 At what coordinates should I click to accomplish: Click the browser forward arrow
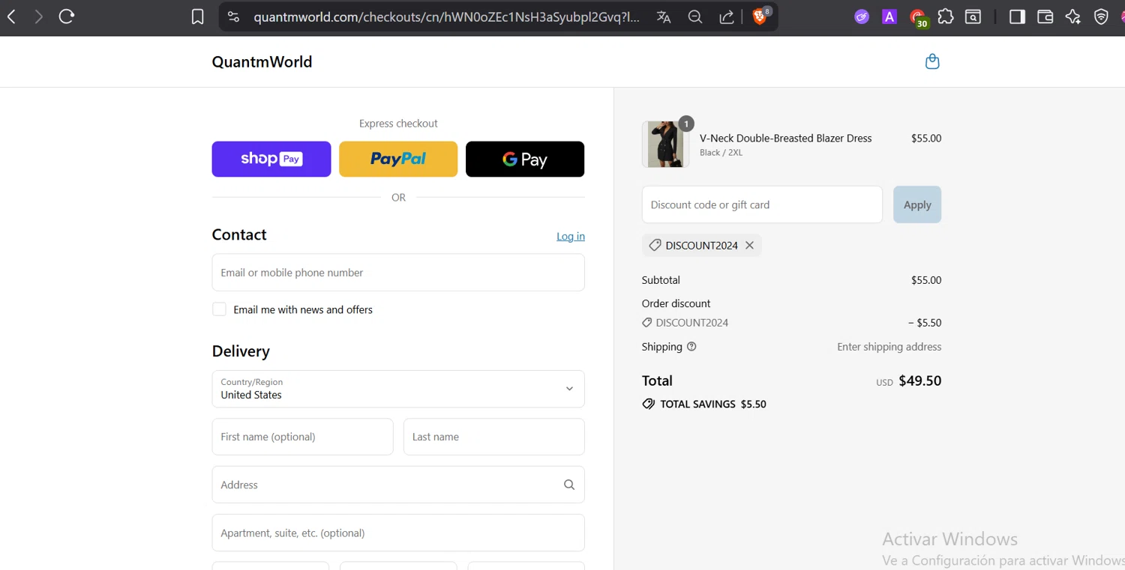[x=38, y=16]
